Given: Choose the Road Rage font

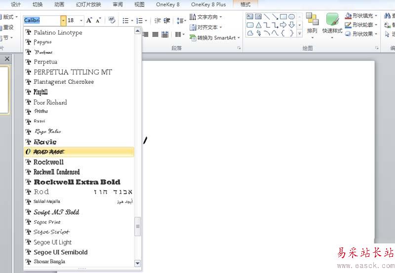Looking at the screenshot, I should tap(79, 152).
